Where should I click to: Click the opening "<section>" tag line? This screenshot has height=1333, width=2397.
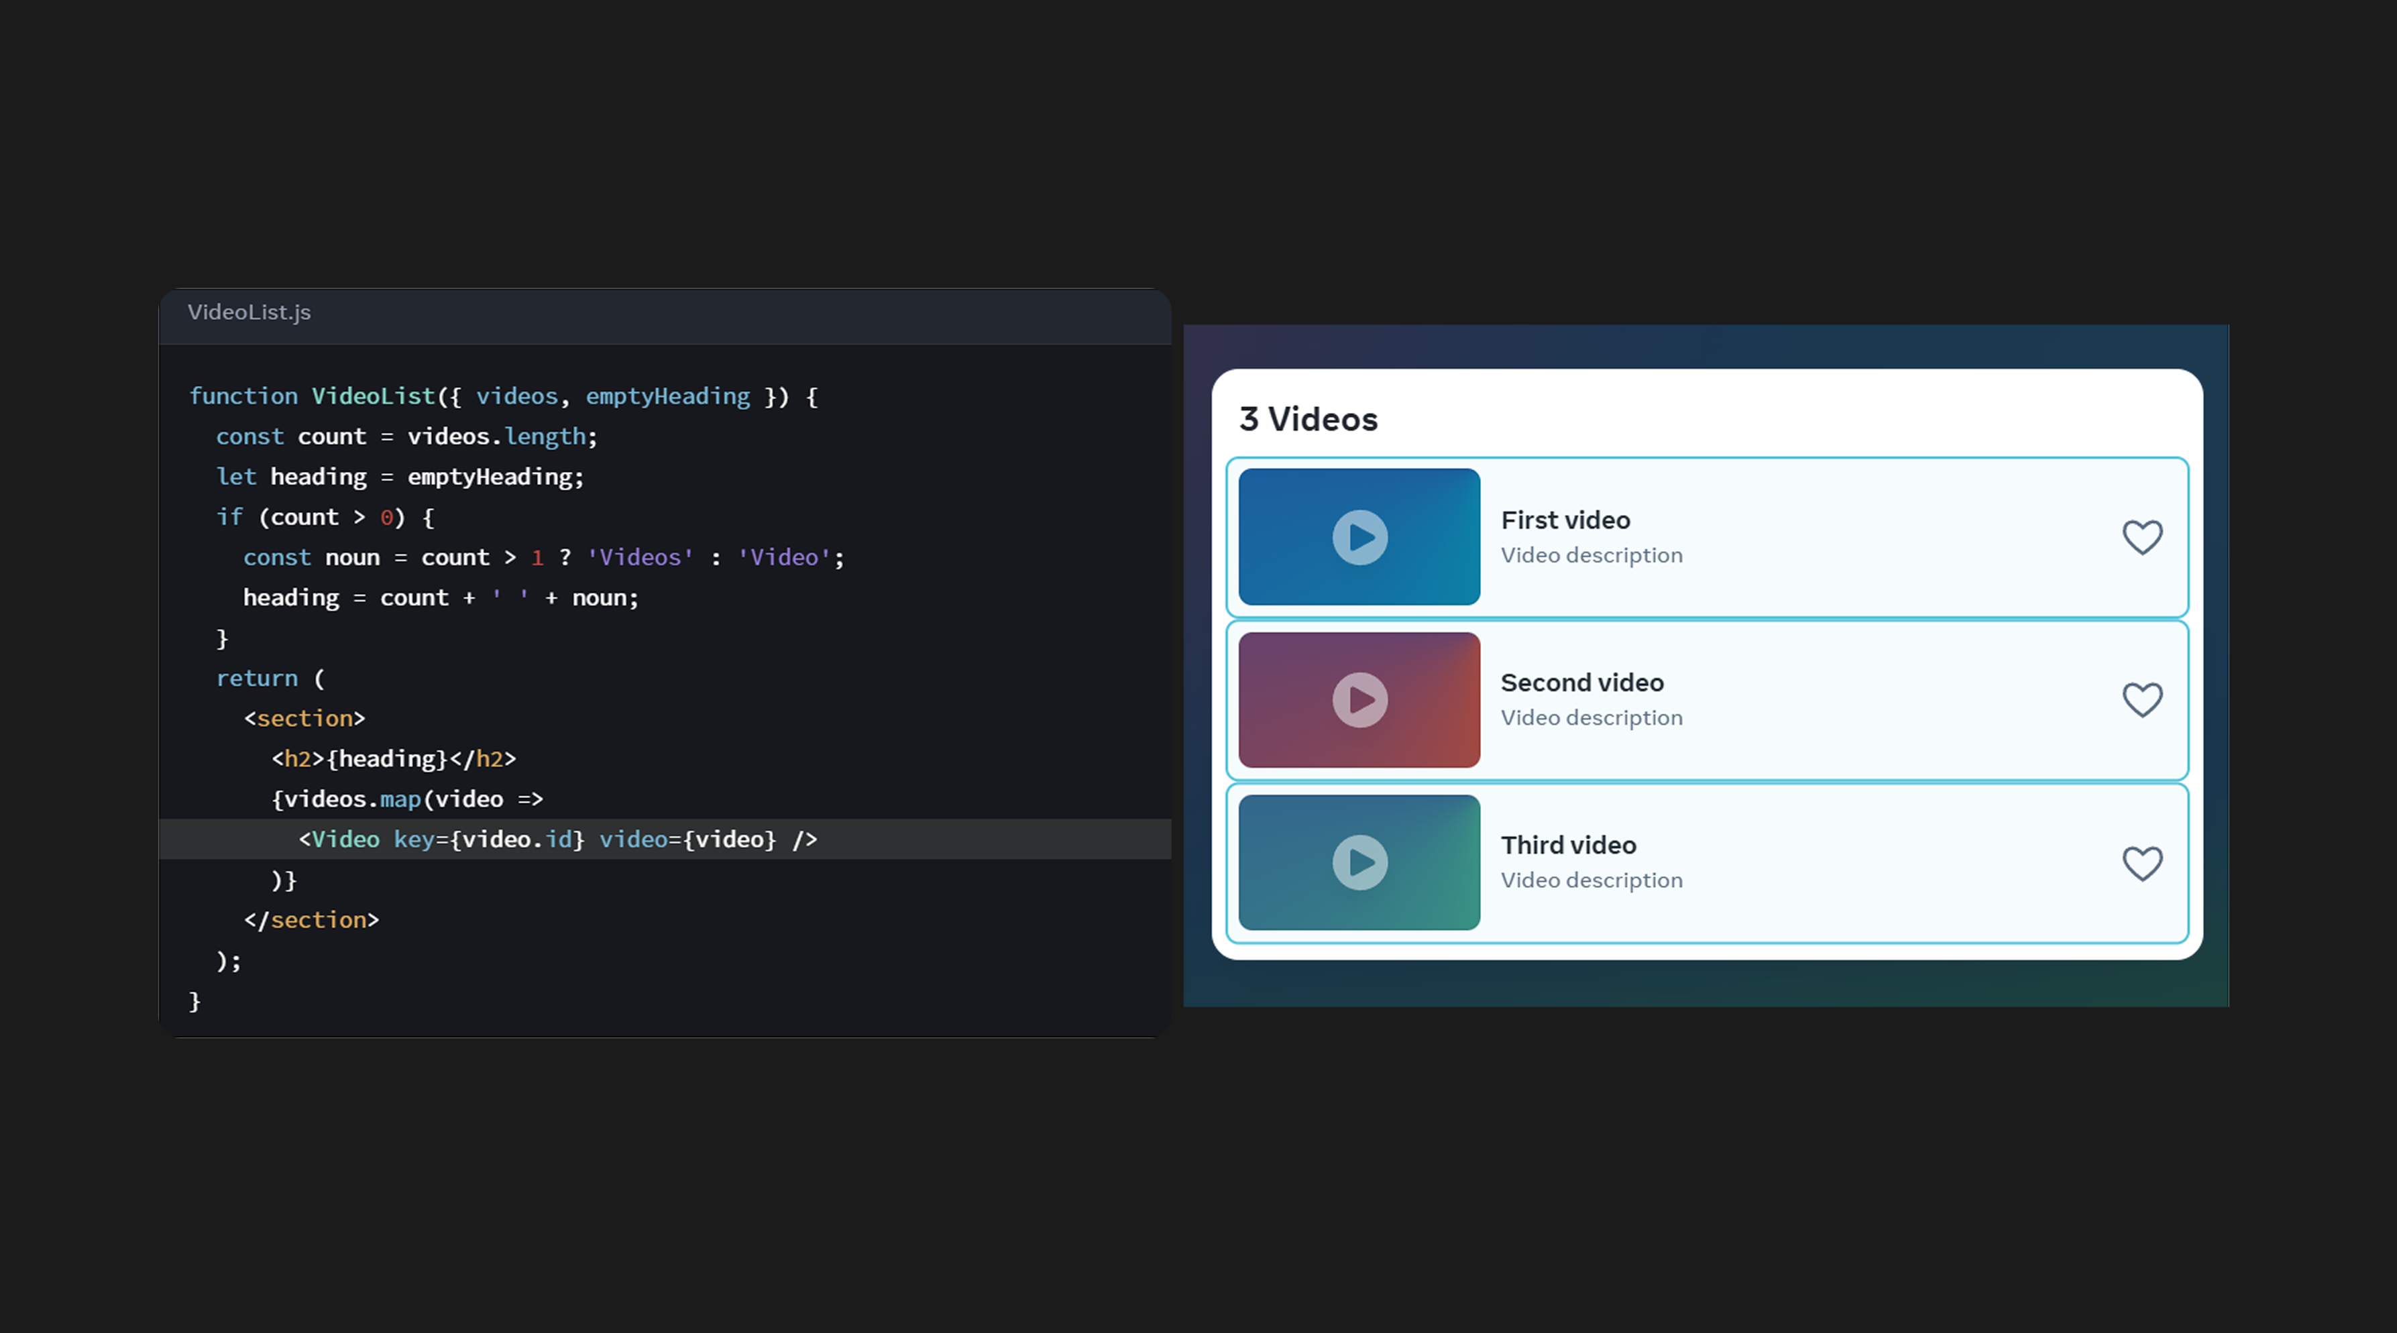point(304,719)
